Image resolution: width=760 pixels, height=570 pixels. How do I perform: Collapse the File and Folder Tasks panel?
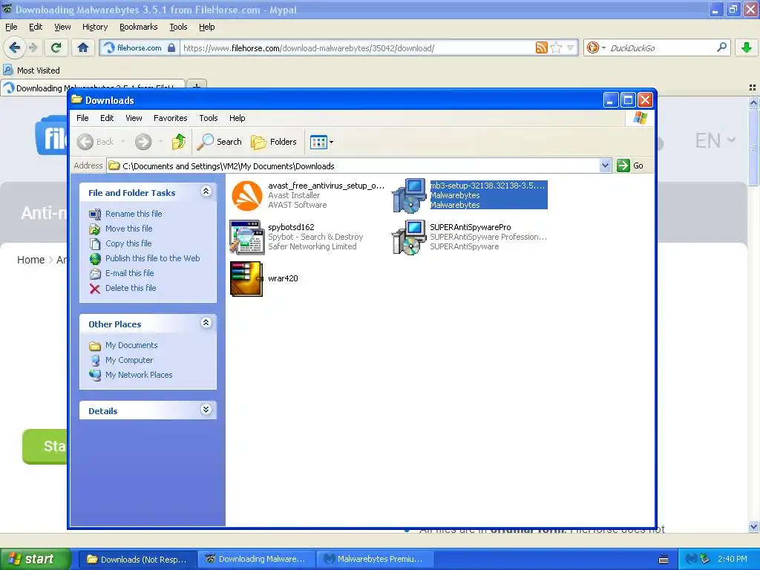(206, 191)
